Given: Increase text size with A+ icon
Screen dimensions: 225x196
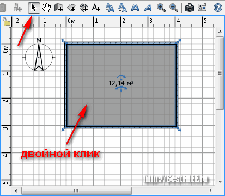Looking at the screenshot, I should click(x=110, y=8).
